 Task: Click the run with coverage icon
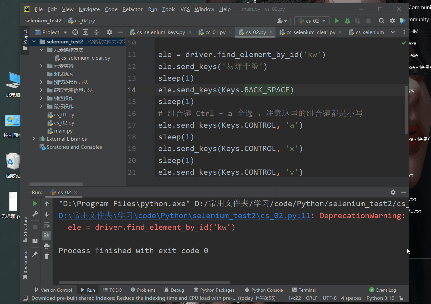pyautogui.click(x=358, y=21)
